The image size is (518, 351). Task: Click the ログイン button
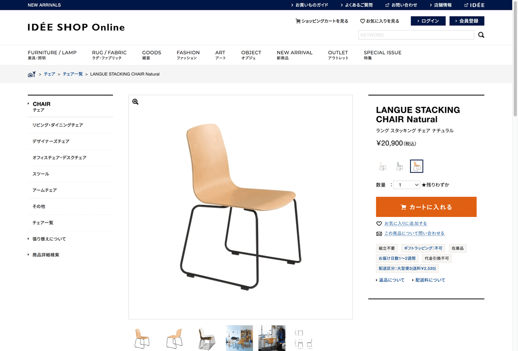pos(428,21)
